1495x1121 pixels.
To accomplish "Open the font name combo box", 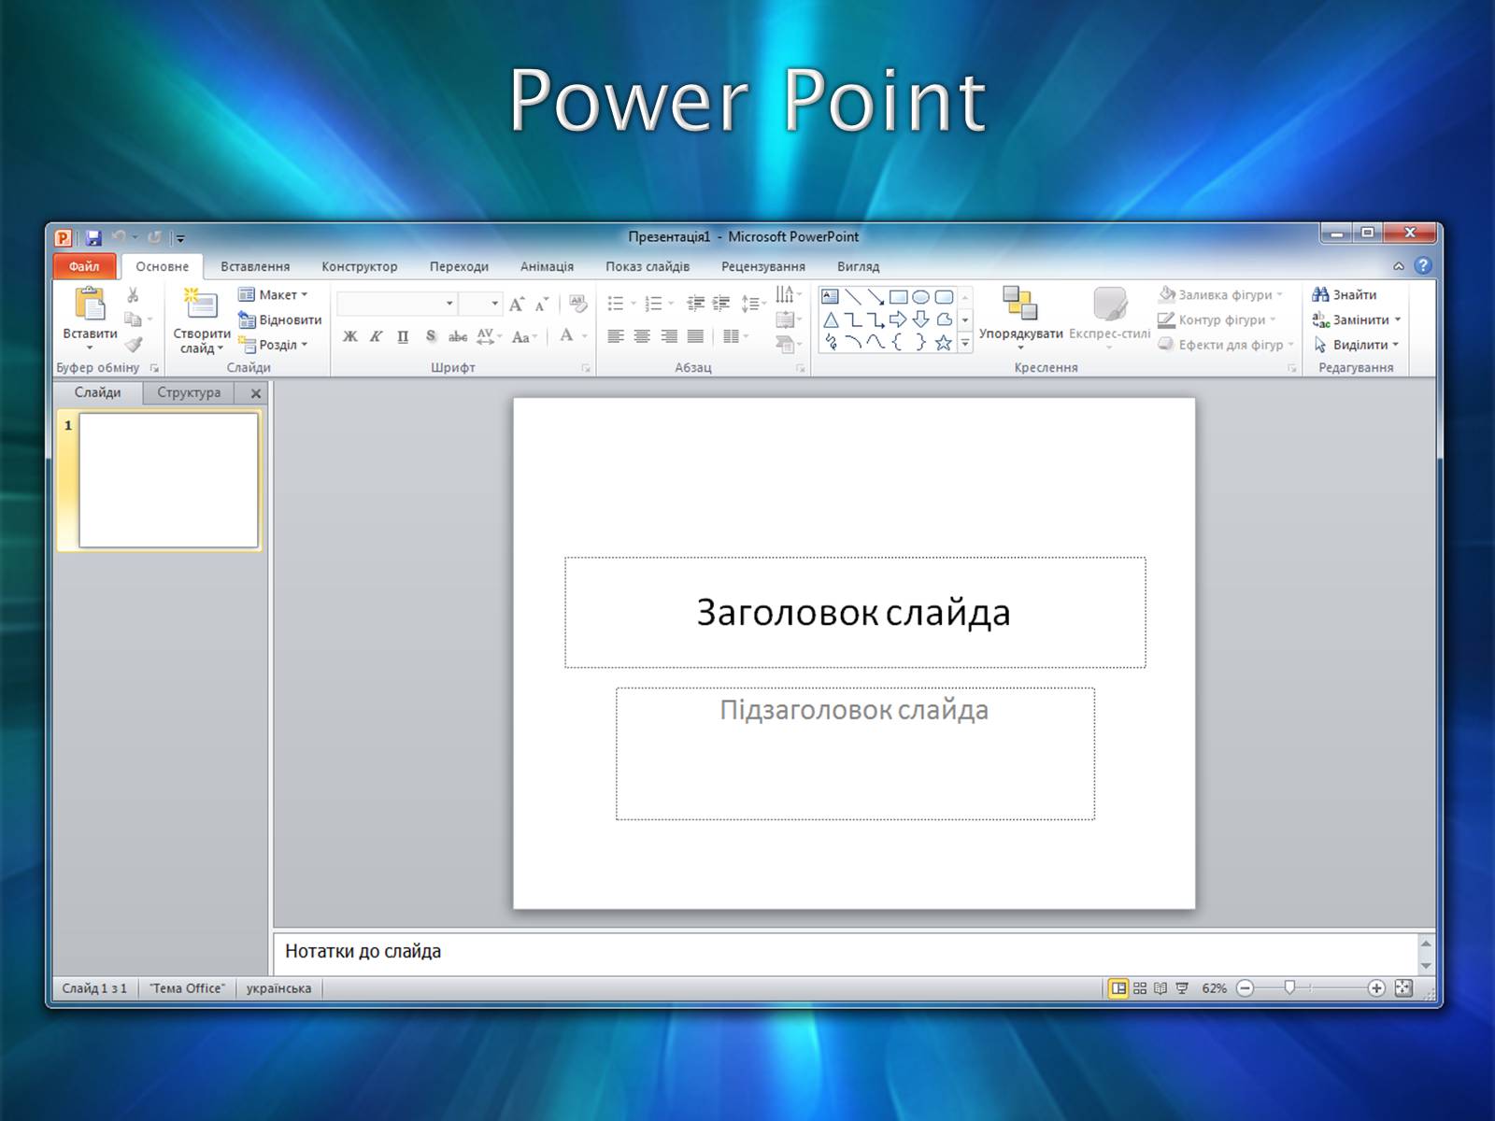I will [x=396, y=304].
